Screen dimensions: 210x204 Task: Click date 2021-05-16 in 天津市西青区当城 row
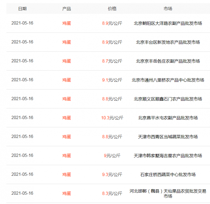coord(22,136)
